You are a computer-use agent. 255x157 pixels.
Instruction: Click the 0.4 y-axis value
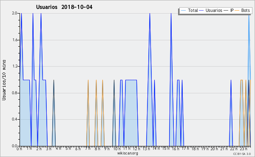click(x=14, y=119)
